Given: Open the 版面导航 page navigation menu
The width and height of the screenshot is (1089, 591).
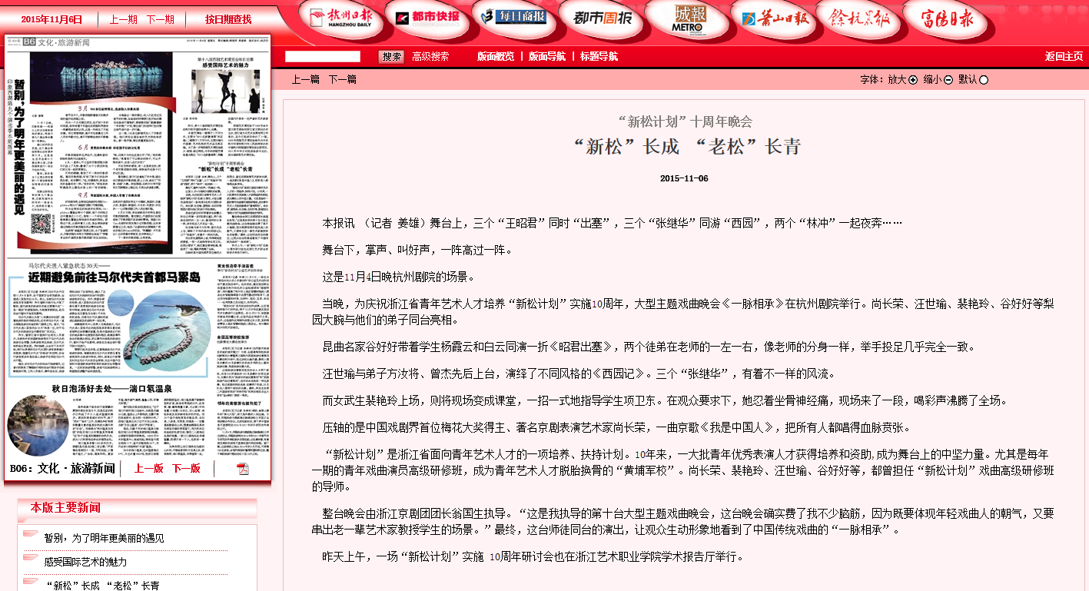Looking at the screenshot, I should tap(546, 56).
